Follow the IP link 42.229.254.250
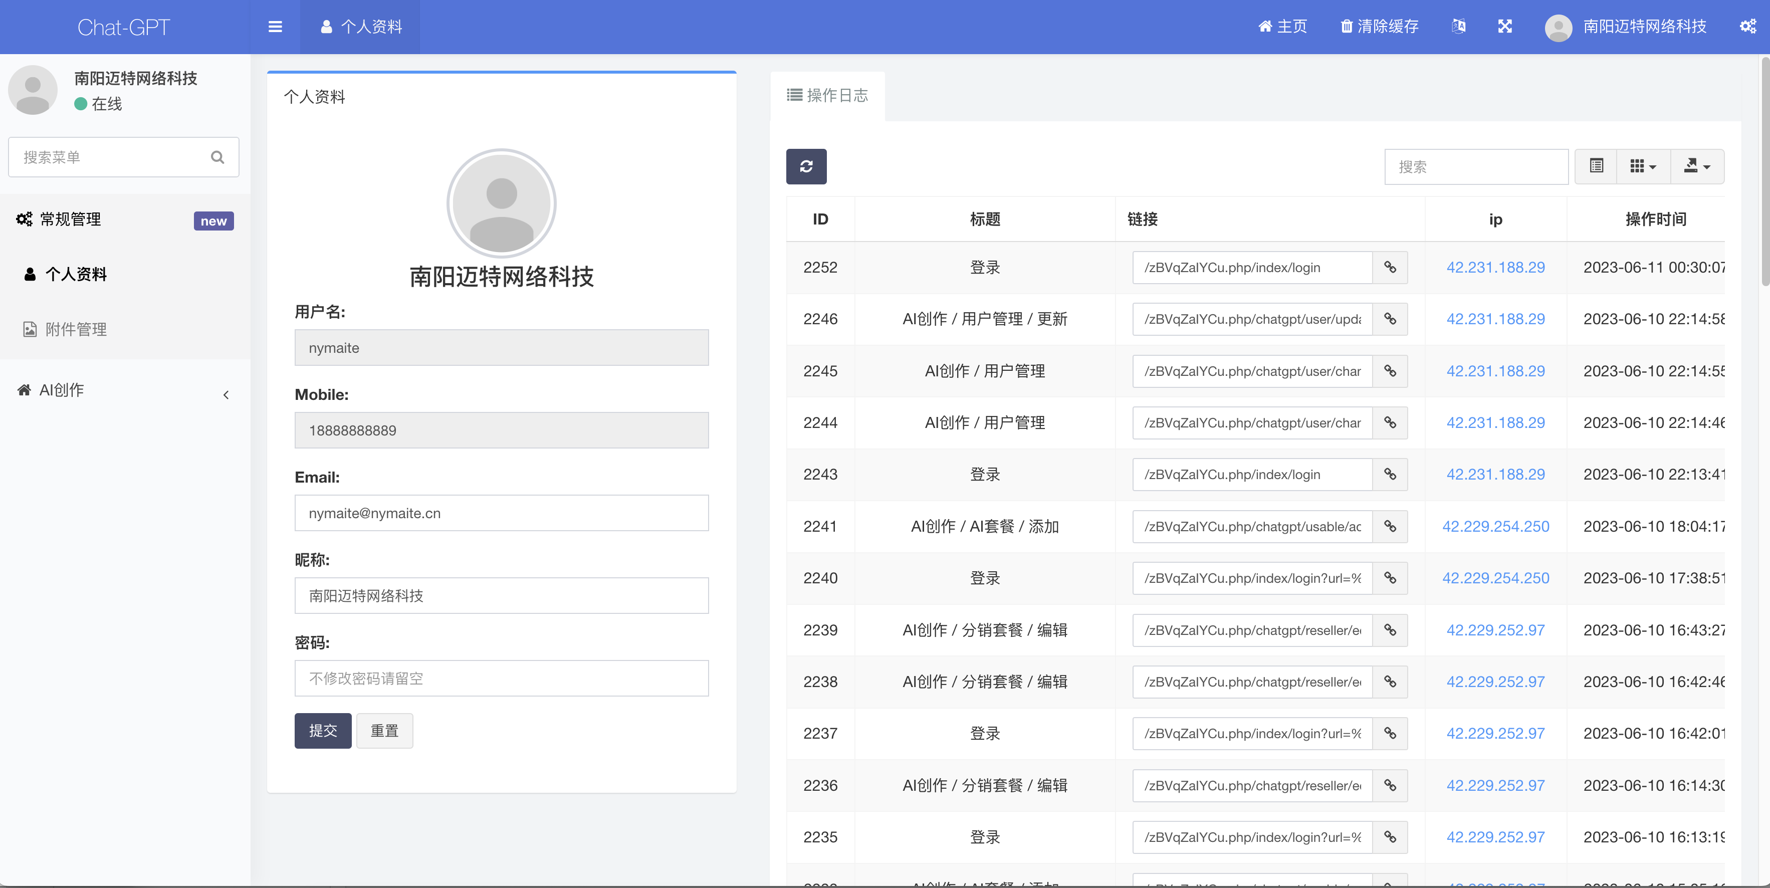 (1495, 527)
